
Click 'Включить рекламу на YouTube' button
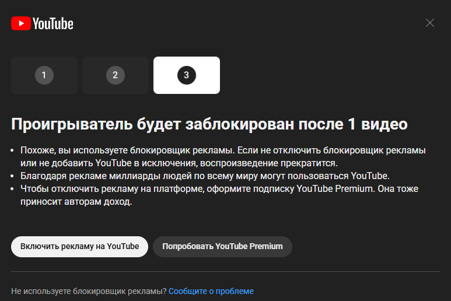80,247
